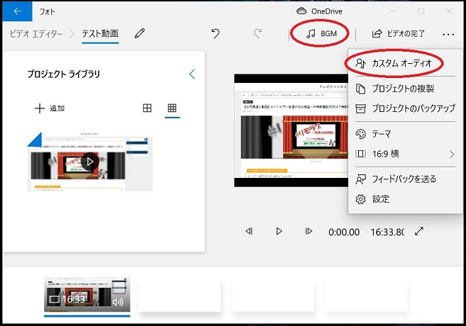Open the テーマ theme option
Screen dimensions: 466x326
tap(382, 134)
